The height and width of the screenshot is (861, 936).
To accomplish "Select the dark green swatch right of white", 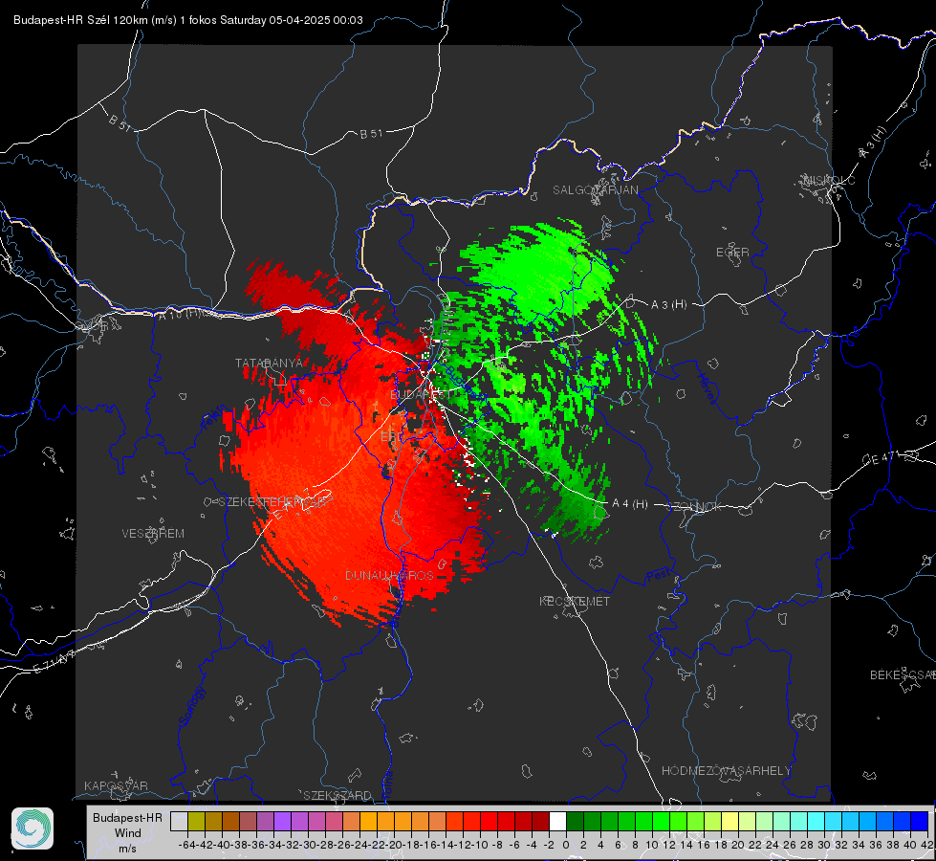I will [575, 822].
